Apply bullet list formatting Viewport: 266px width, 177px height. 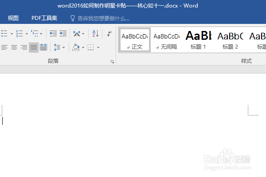click(4, 34)
